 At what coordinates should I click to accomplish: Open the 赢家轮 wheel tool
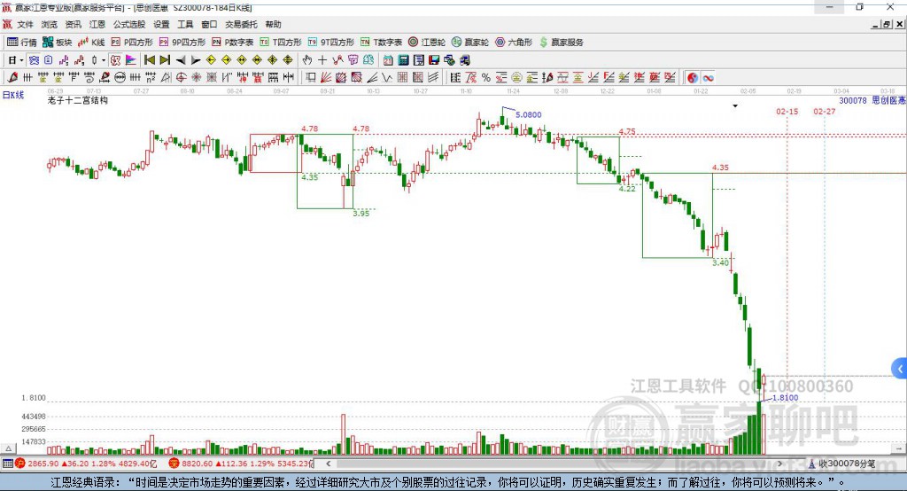(x=470, y=43)
